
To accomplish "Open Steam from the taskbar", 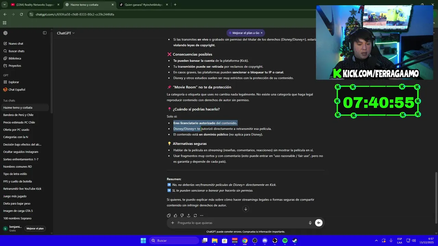I will pyautogui.click(x=295, y=241).
